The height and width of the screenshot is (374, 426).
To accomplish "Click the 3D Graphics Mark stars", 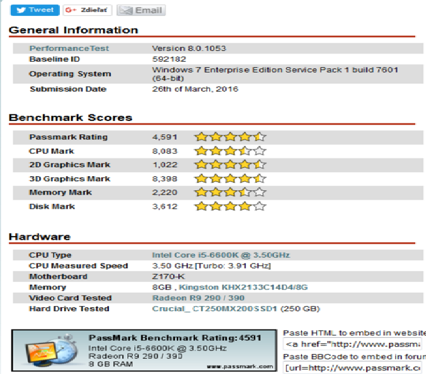I will tap(230, 179).
